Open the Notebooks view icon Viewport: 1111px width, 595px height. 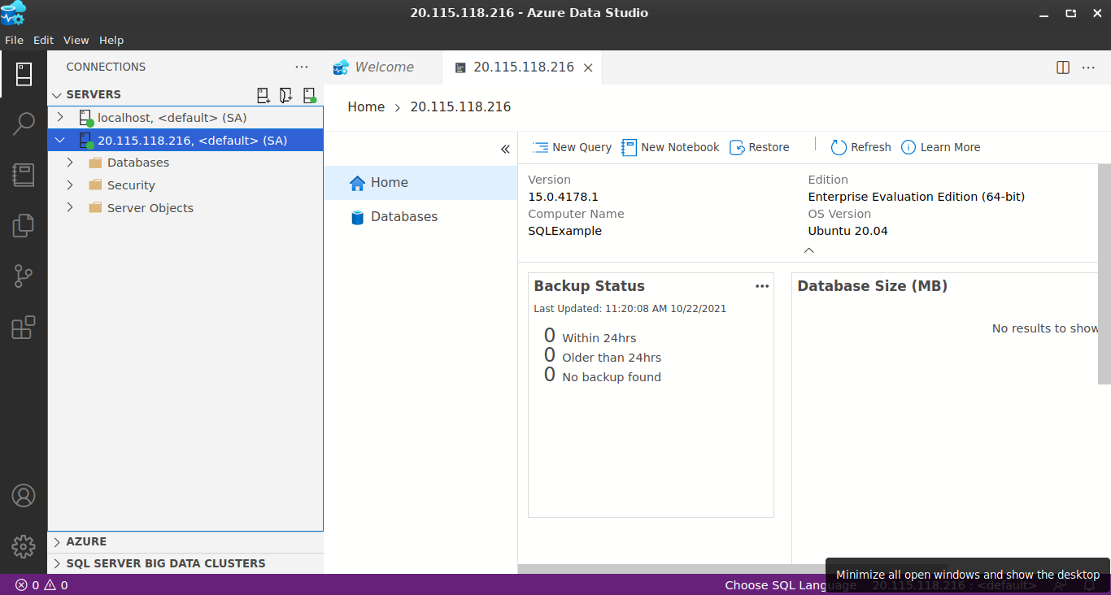click(x=24, y=175)
